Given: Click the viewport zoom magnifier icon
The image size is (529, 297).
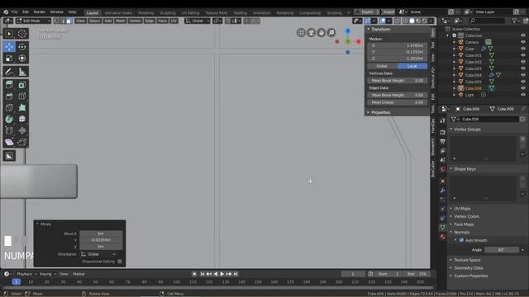Looking at the screenshot, I should point(331,33).
